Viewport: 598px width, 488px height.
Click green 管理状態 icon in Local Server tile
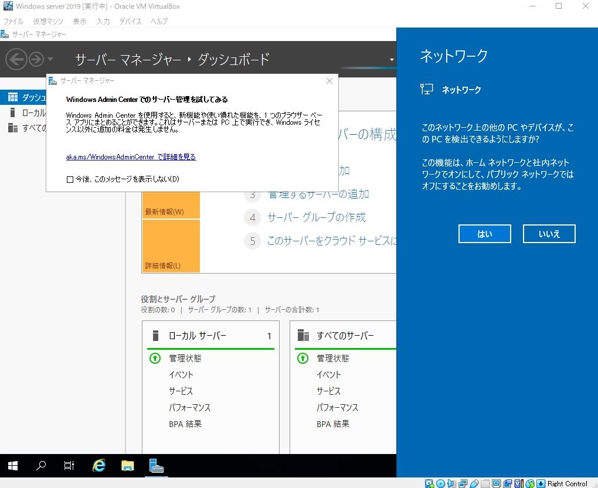(x=155, y=358)
